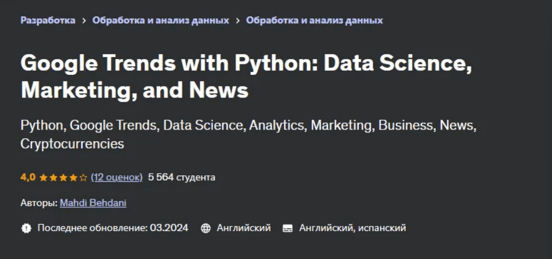Click the third rating star
552x259 pixels.
[x=63, y=178]
